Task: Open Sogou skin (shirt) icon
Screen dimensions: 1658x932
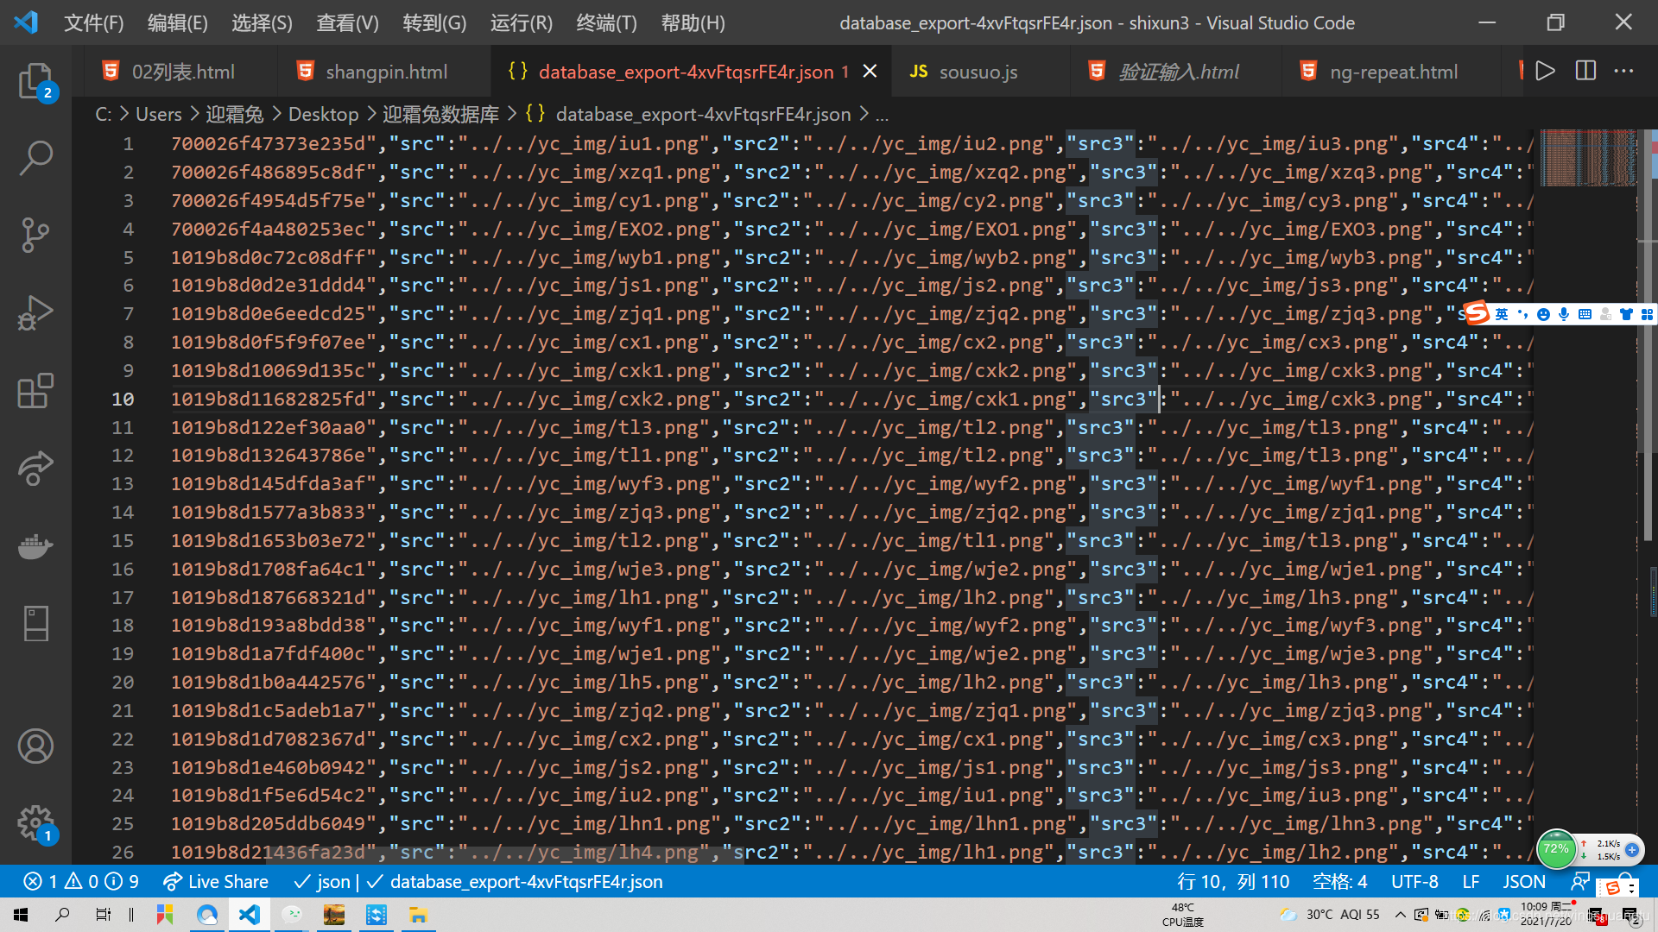Action: [x=1626, y=314]
